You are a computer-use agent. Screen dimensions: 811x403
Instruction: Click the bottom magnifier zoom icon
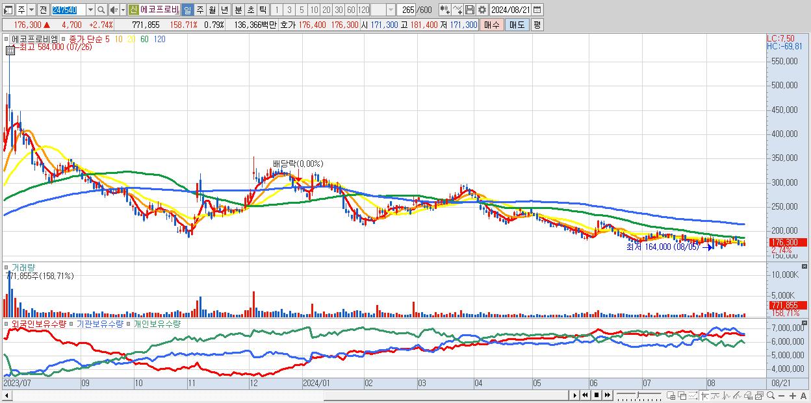771,395
